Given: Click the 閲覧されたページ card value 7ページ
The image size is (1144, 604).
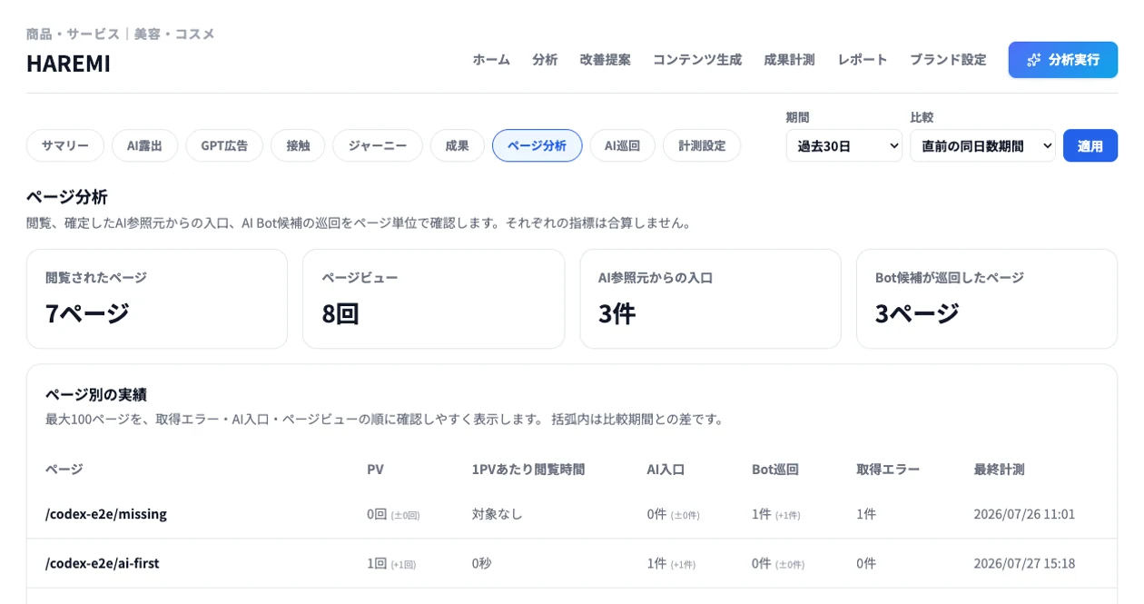Looking at the screenshot, I should (x=87, y=312).
